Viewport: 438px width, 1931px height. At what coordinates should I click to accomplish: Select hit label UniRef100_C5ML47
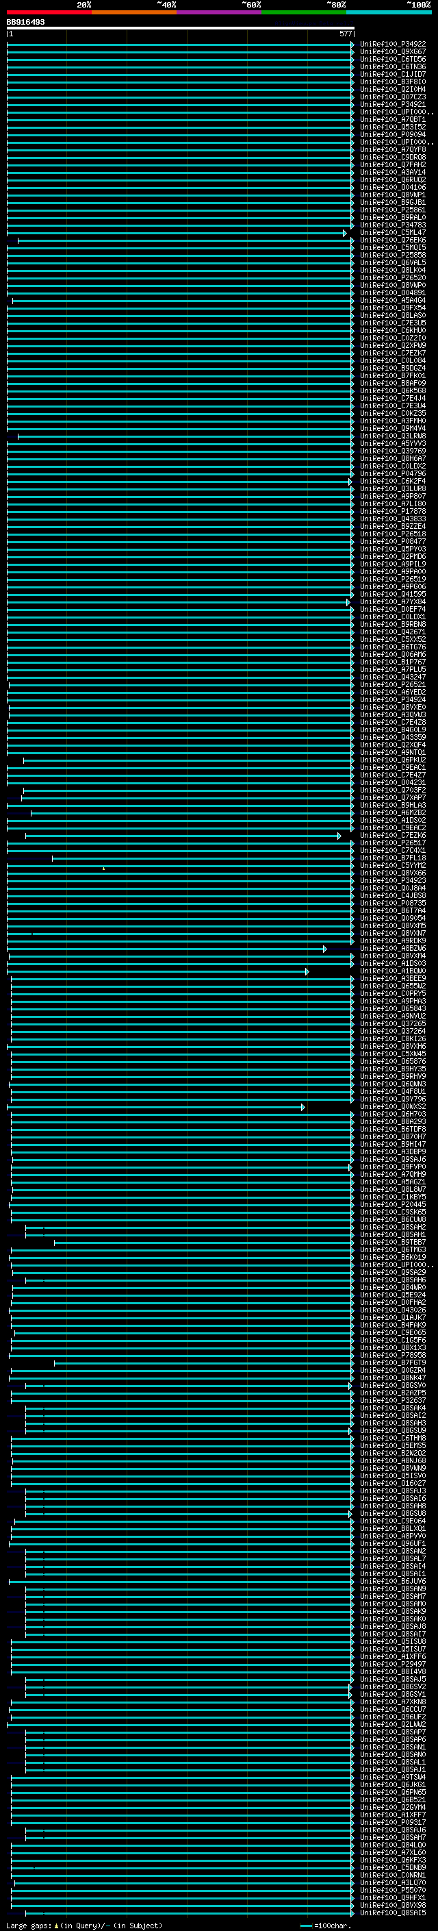pos(392,232)
